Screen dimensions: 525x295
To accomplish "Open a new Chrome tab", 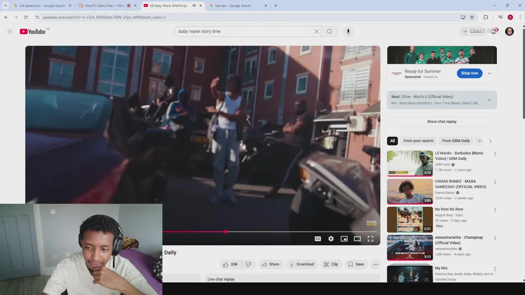I will coord(276,6).
